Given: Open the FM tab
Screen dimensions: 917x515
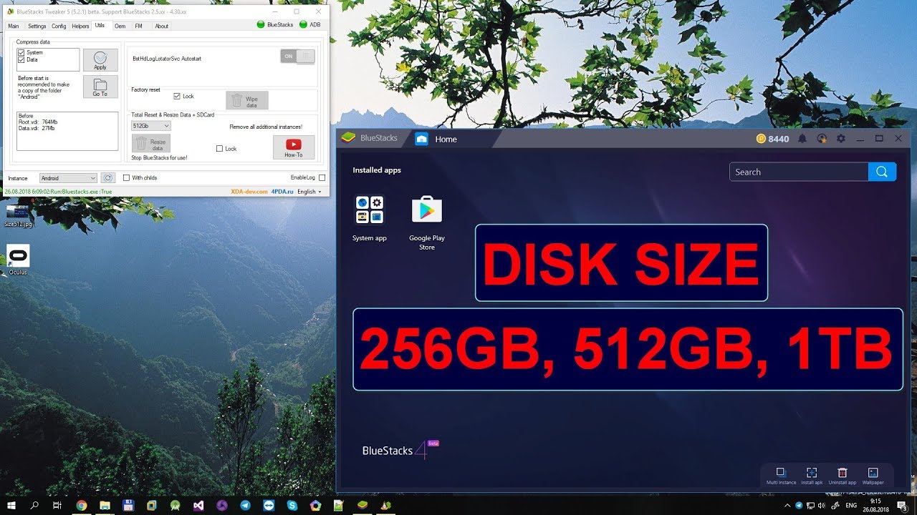Looking at the screenshot, I should (138, 26).
